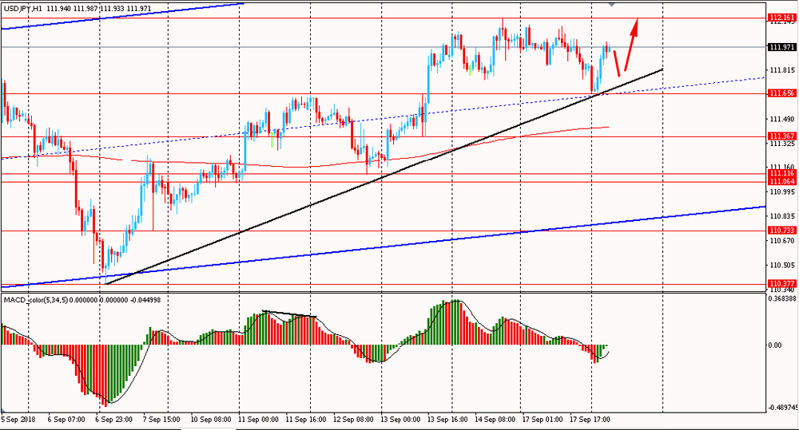
Task: Click the 112.161 red price level label
Action: pos(781,18)
